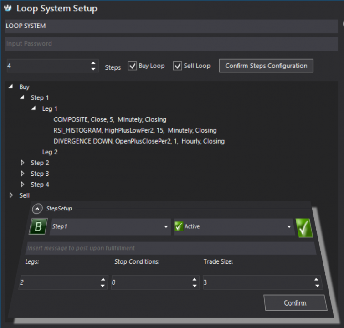Toggle the Sell Loop checkbox
344x328 pixels.
click(177, 66)
